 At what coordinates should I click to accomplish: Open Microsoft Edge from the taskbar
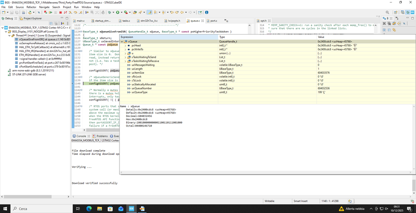pos(89,208)
